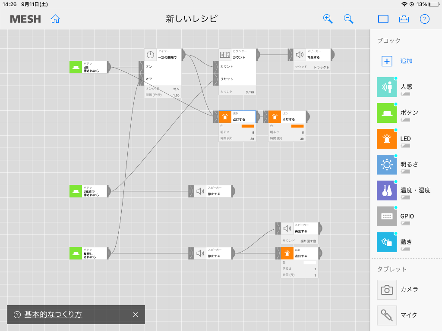Tap the clock time 14:26 in status bar
Screen dimensions: 442x331
(9, 4)
